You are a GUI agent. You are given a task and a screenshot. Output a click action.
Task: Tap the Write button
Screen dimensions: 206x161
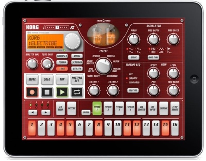77,56
